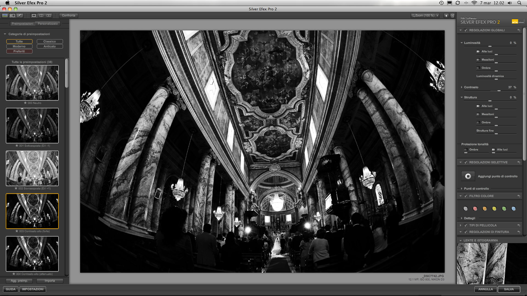Reset Regolazioni di Finitura with its undo arrow
This screenshot has width=527, height=296.
[x=519, y=232]
